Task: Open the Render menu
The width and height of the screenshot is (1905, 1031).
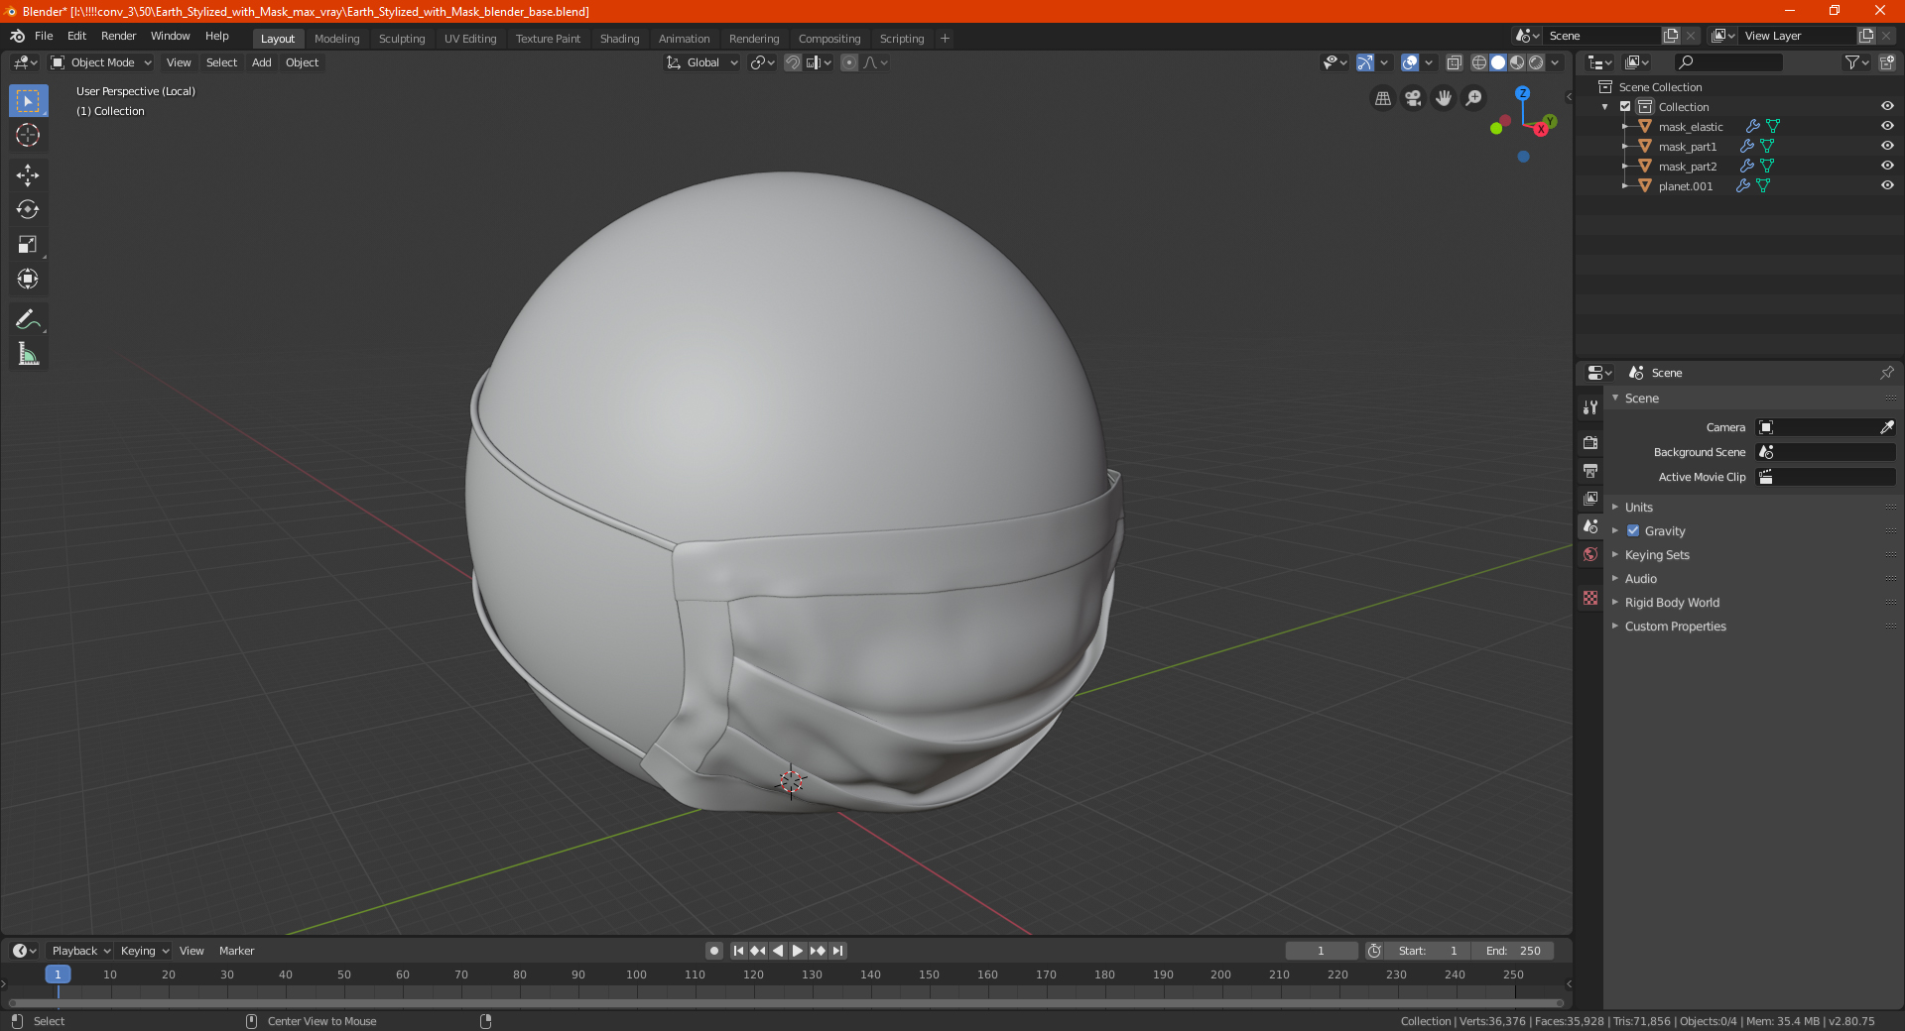Action: (118, 36)
